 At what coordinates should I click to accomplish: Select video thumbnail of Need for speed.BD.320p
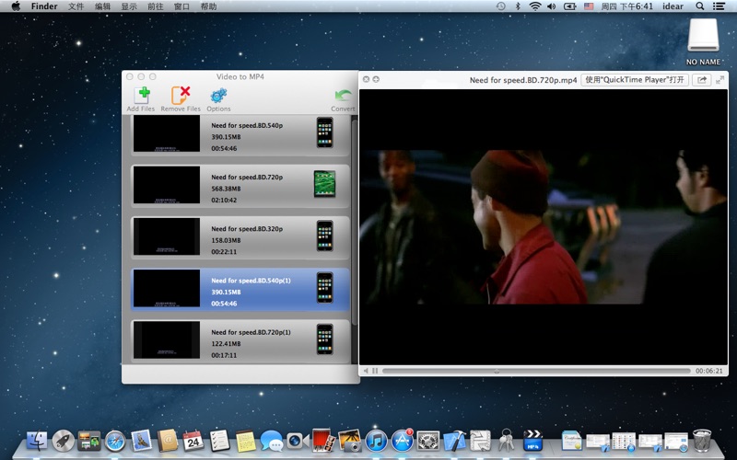167,236
